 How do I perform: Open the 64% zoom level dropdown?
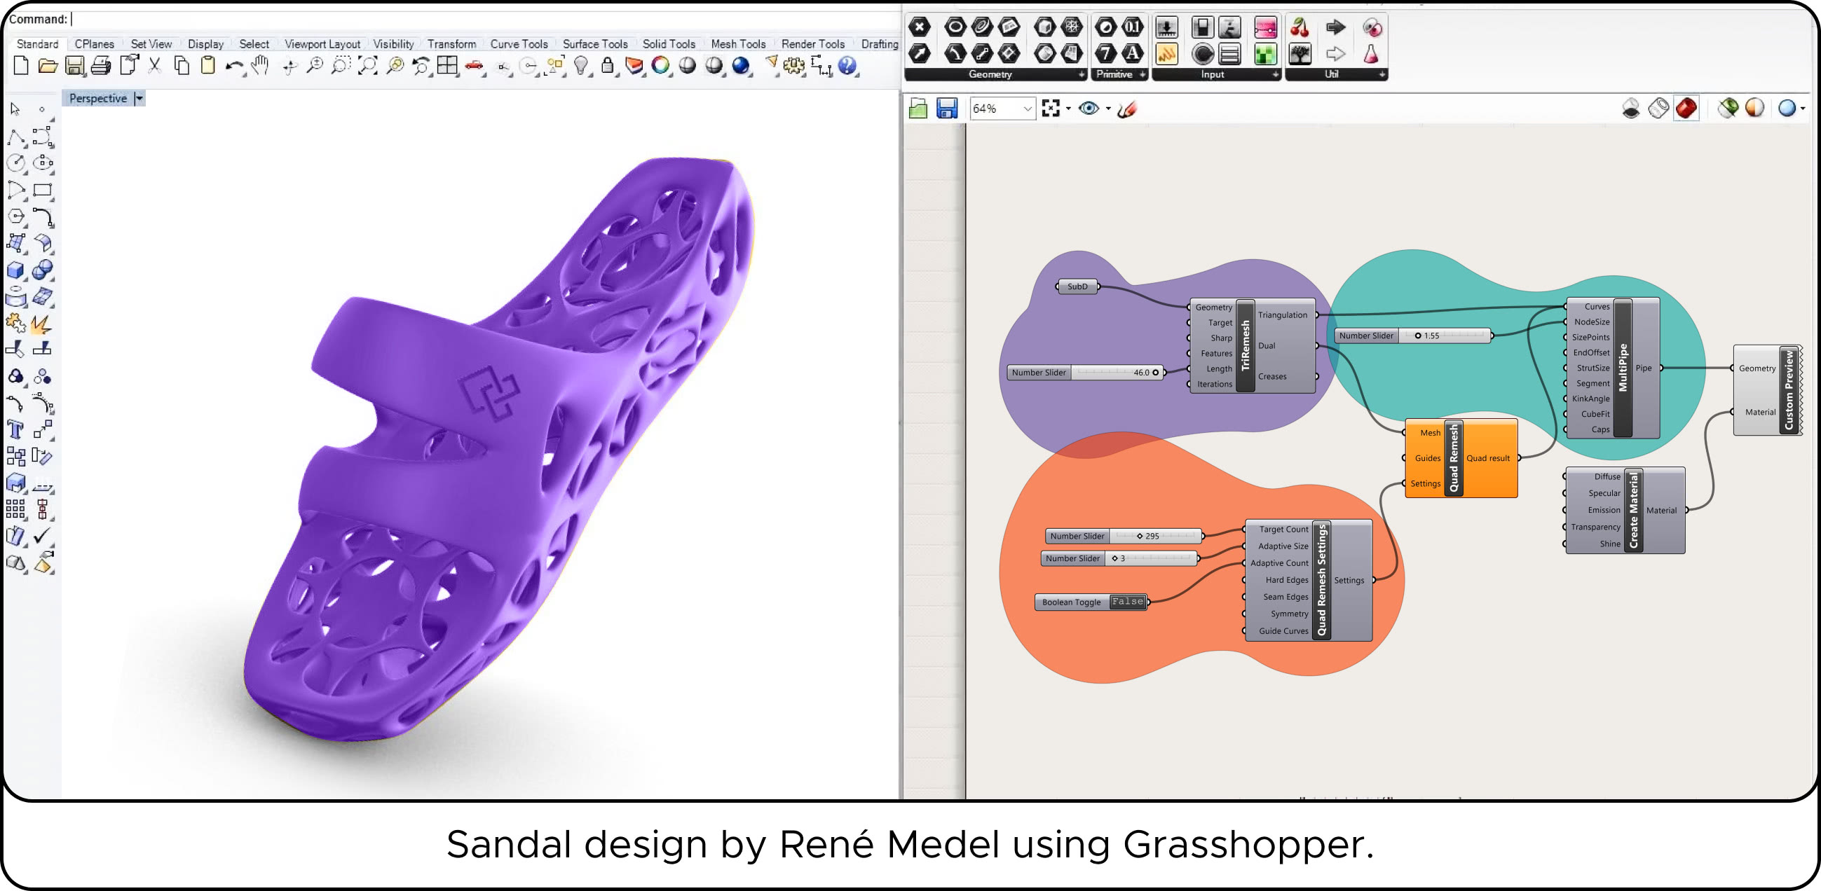tap(1026, 108)
